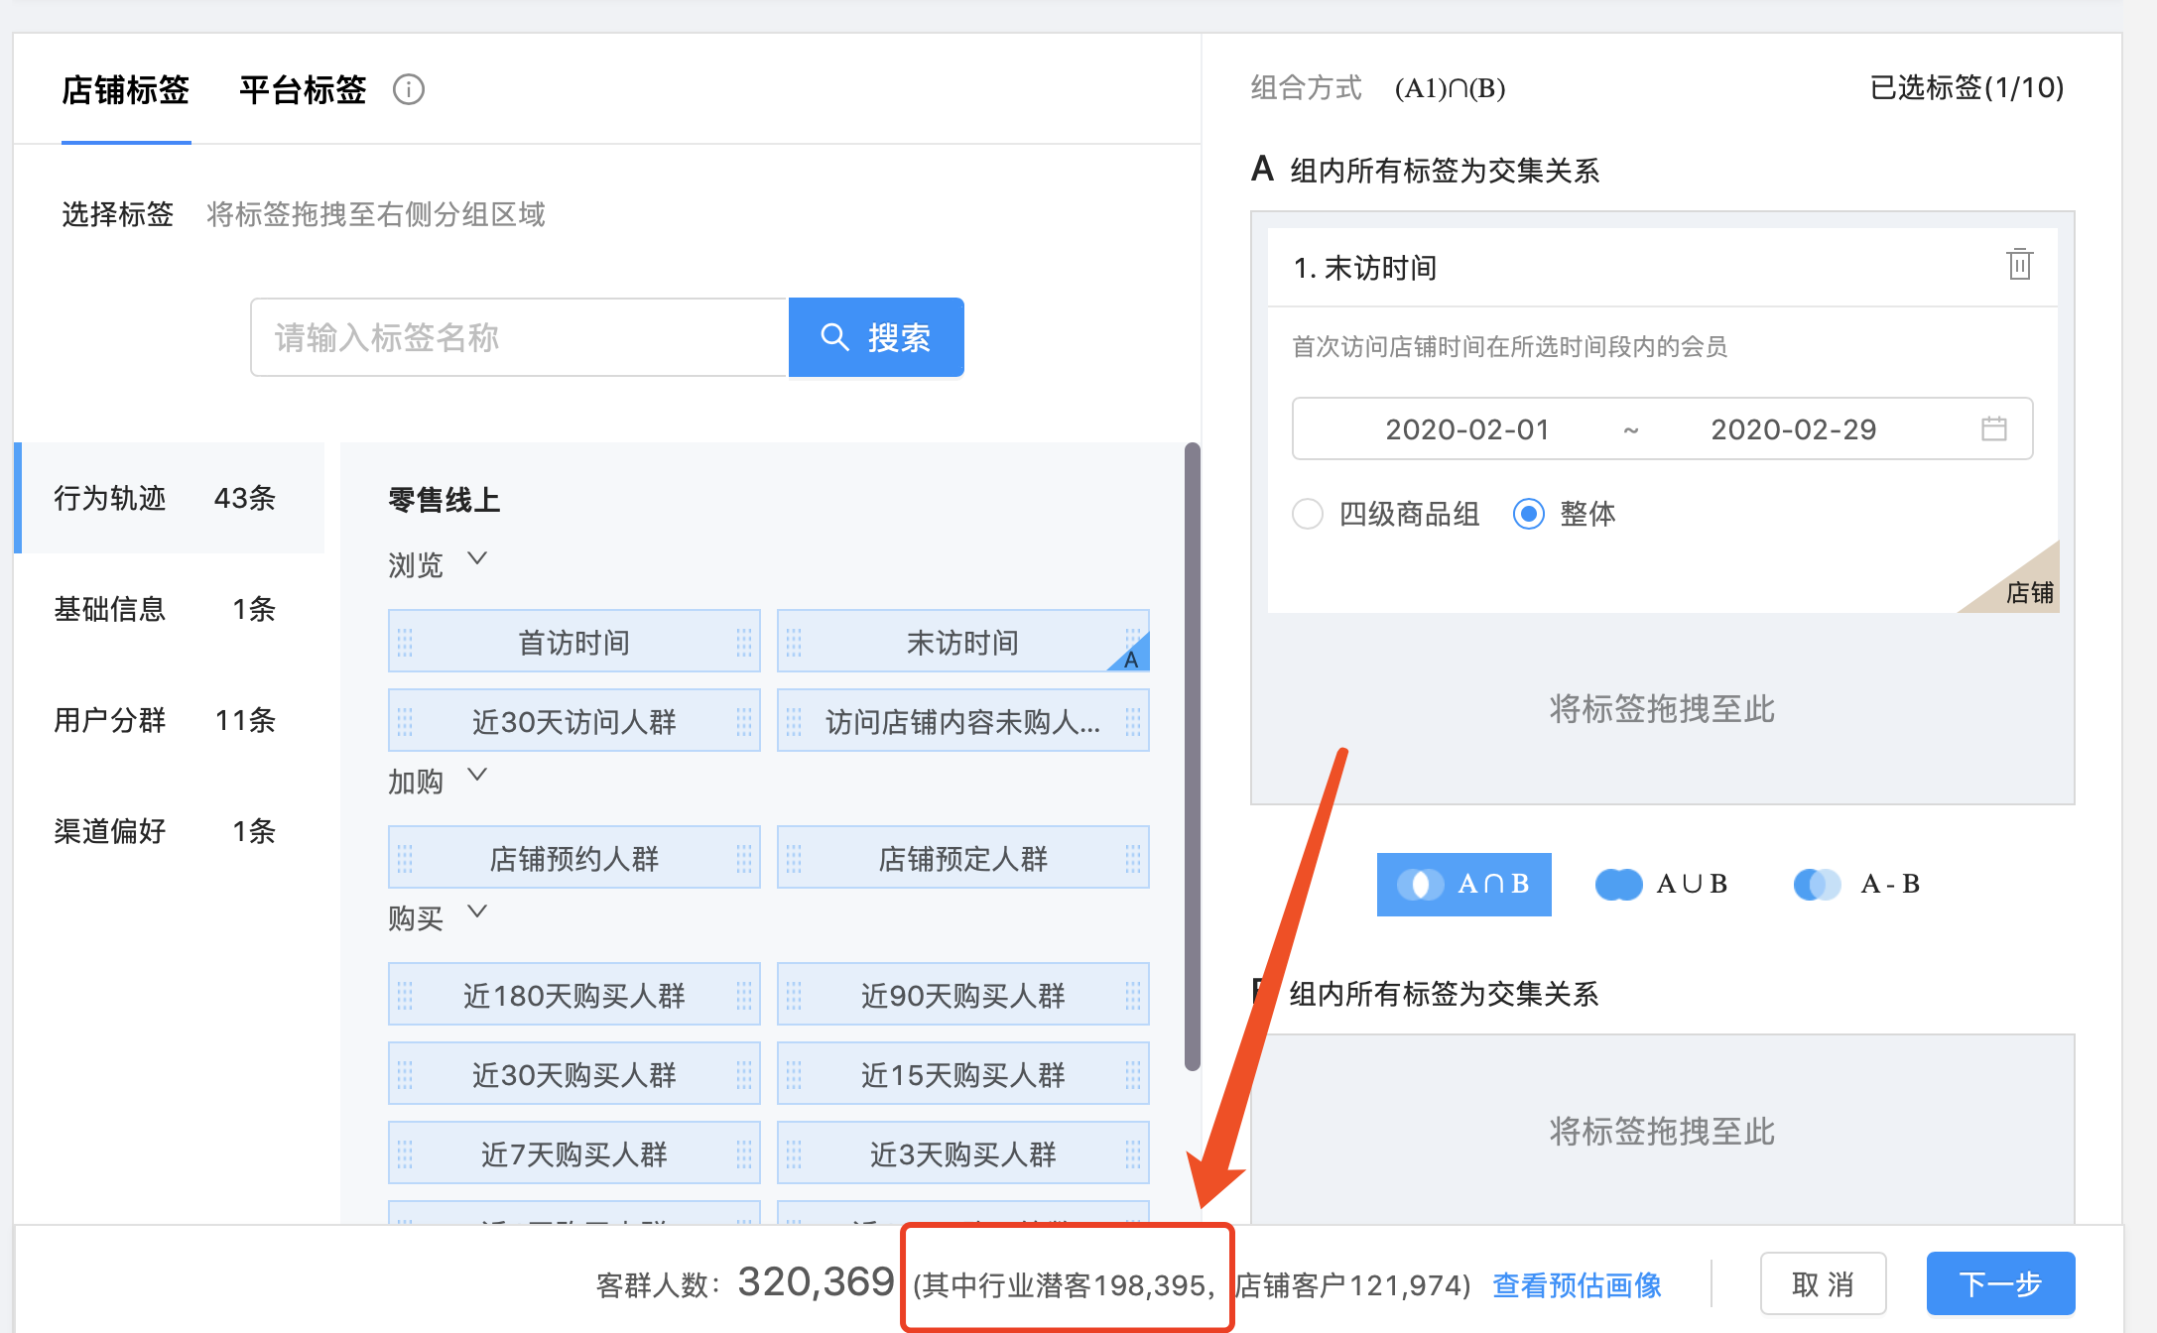2157x1333 pixels.
Task: Click the 下一步 button
Action: coord(1999,1283)
